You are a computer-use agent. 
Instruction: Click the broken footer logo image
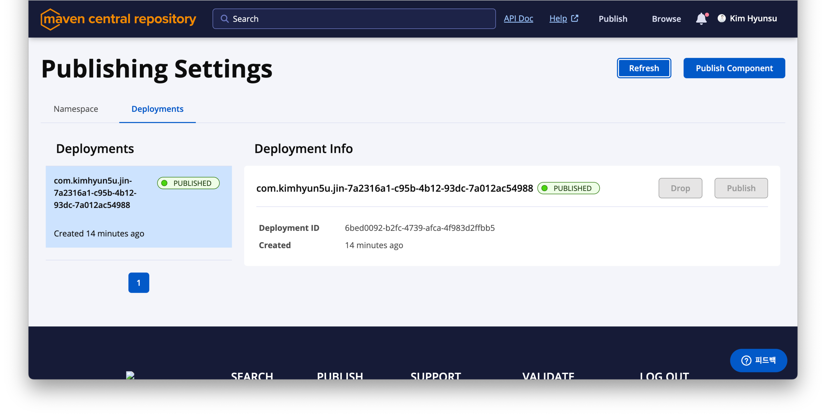tap(130, 375)
